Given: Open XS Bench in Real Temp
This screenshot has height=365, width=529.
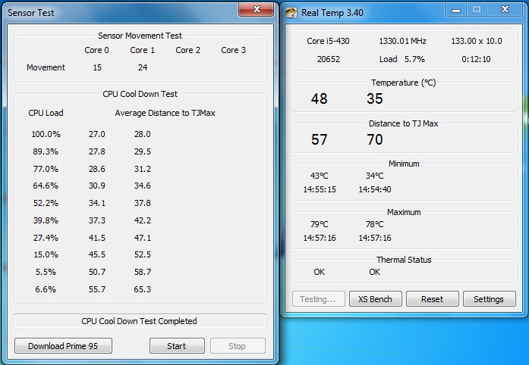Looking at the screenshot, I should (375, 299).
